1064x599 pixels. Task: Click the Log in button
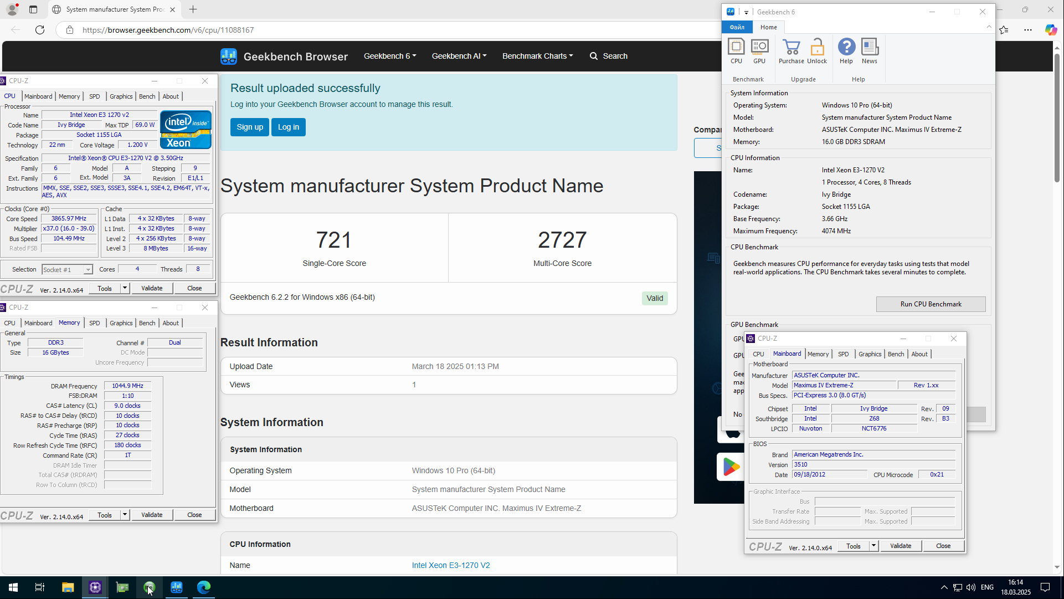point(289,127)
